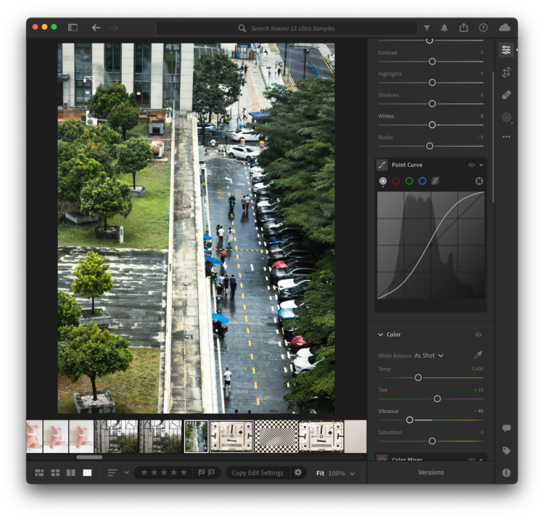Adjust the Contrast slider handle
The width and height of the screenshot is (544, 519).
coord(432,62)
